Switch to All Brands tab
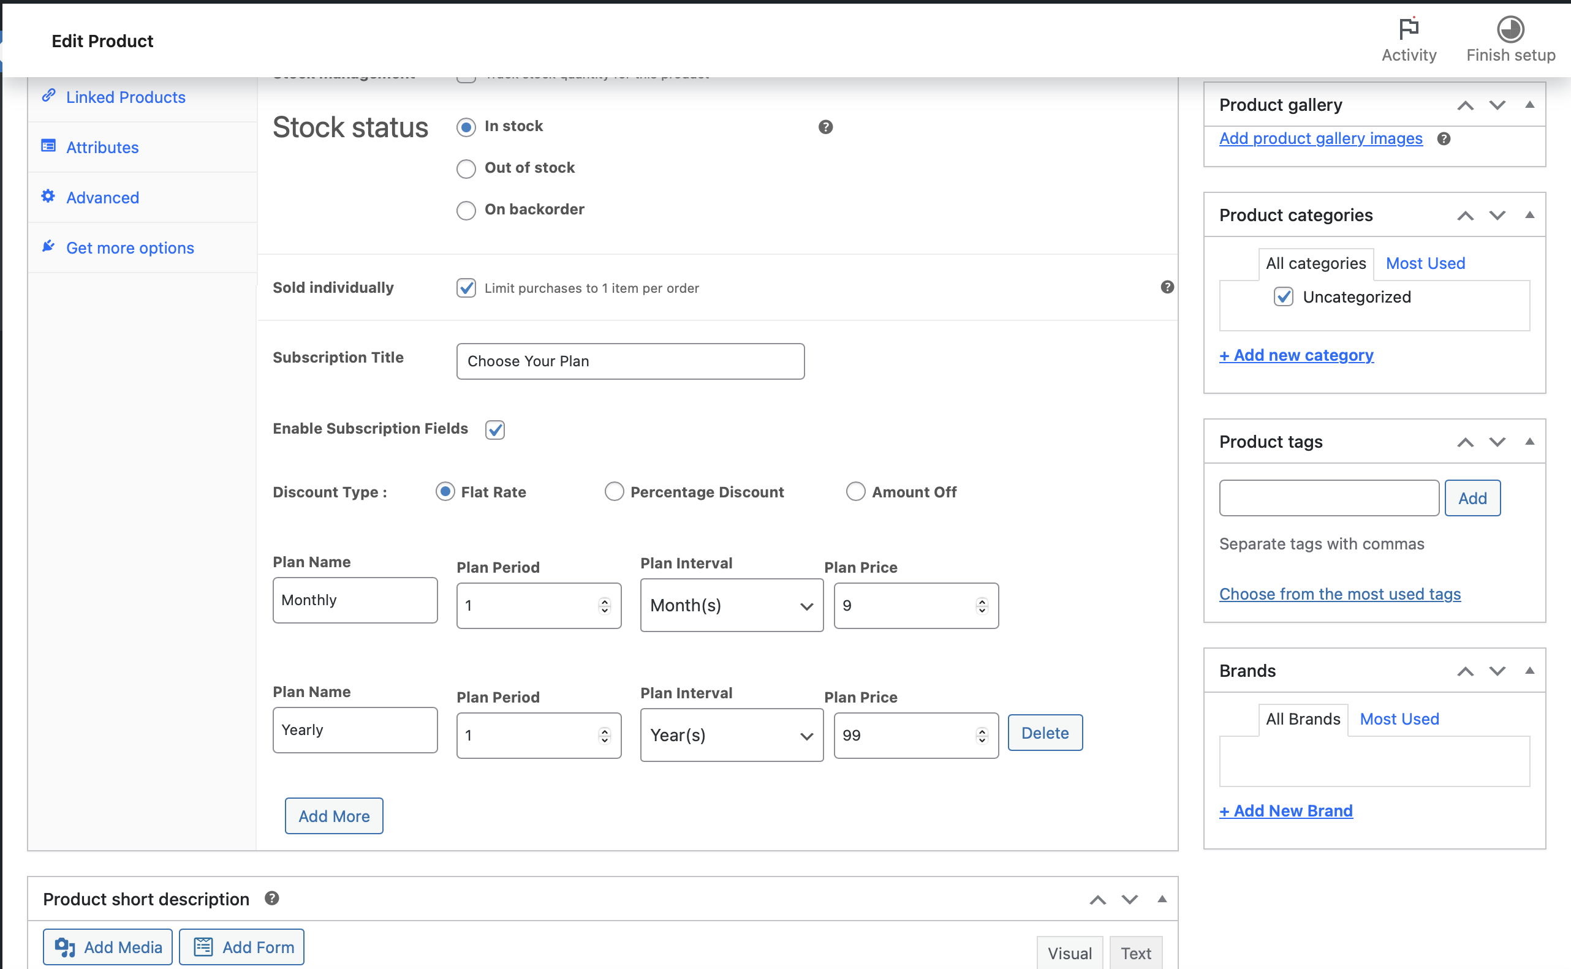 1303,719
